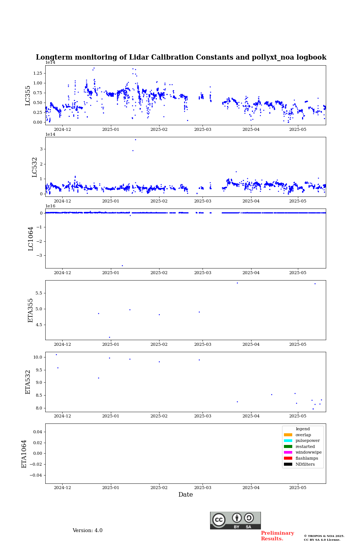Click the 2025-03 date tick under the ETA1064 plot
The image size is (362, 543).
click(x=202, y=488)
